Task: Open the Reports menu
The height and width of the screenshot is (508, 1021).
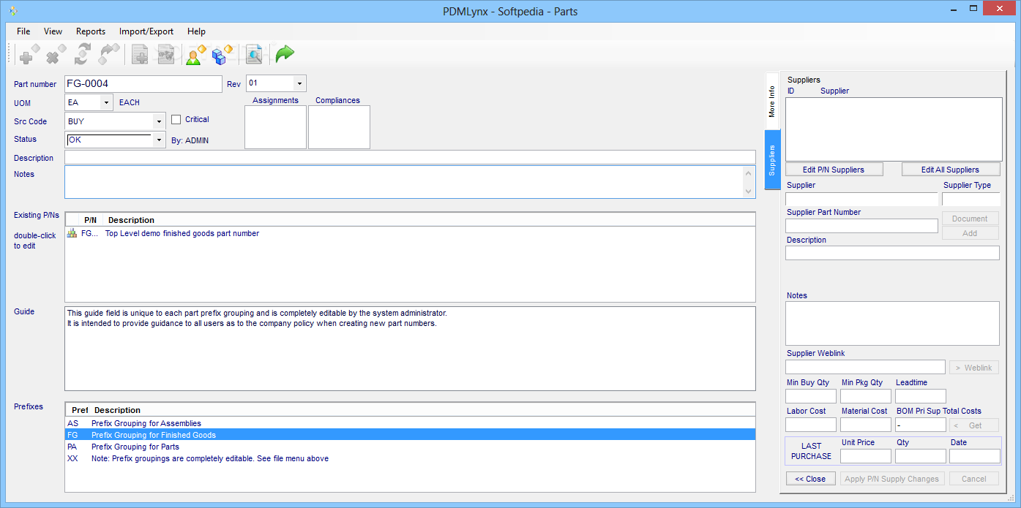Action: (x=91, y=31)
